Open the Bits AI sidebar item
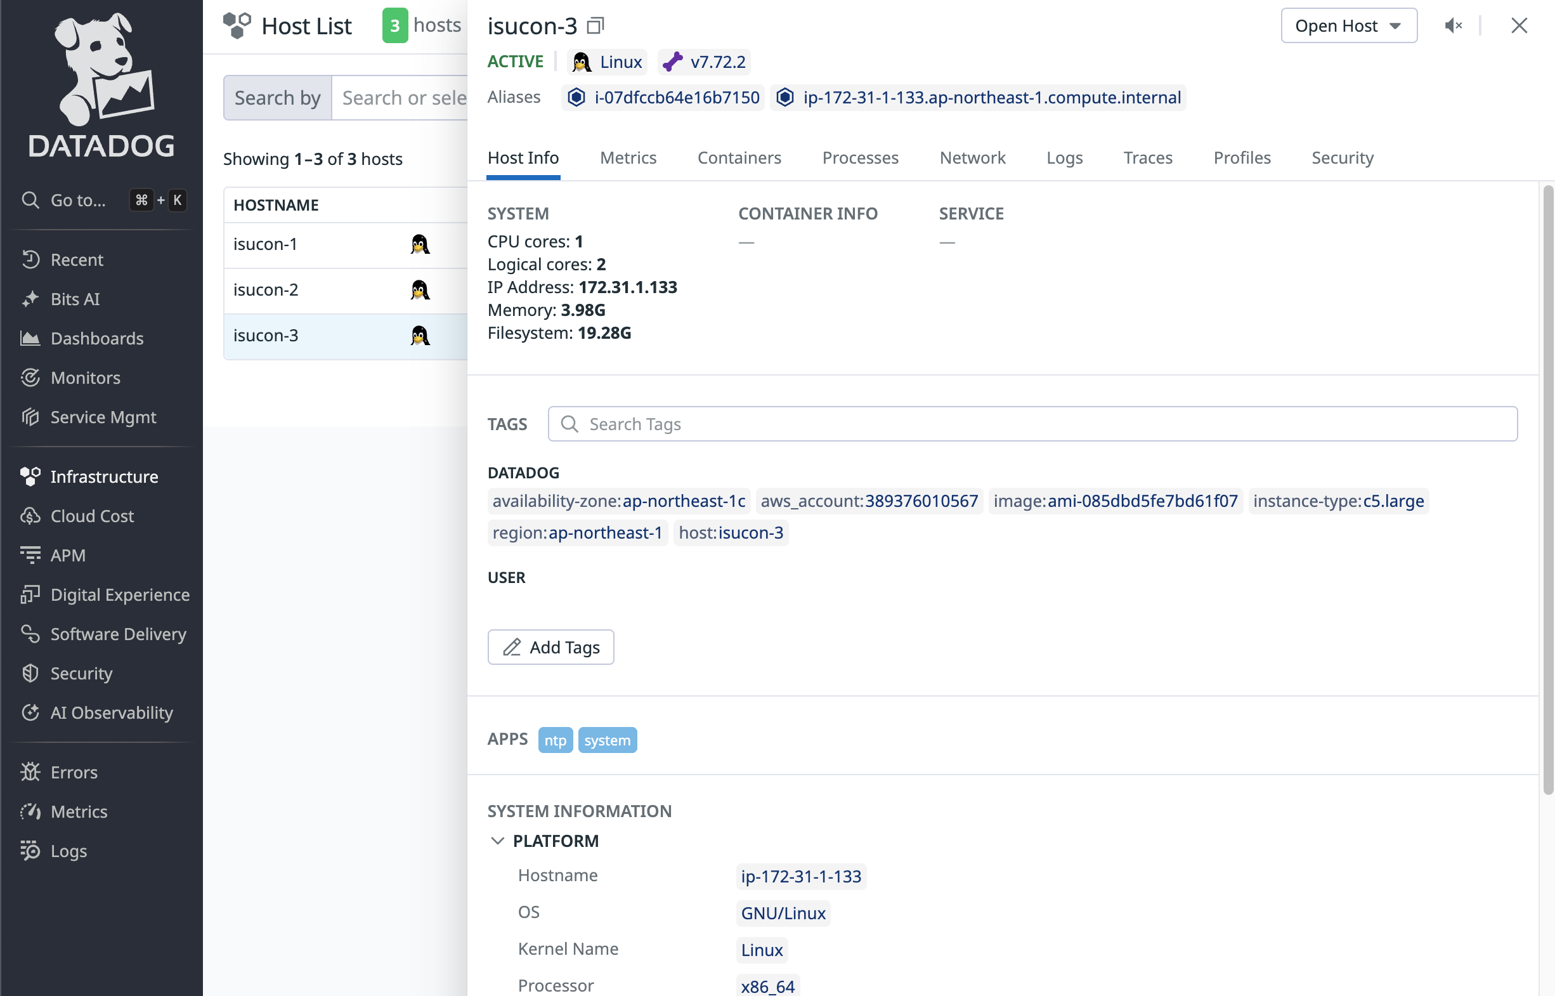This screenshot has width=1555, height=996. coord(75,299)
